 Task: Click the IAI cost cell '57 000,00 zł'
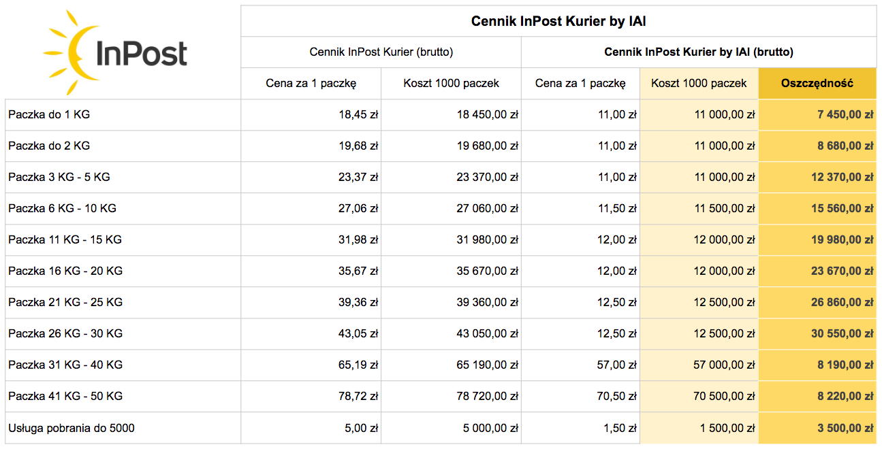pos(699,365)
